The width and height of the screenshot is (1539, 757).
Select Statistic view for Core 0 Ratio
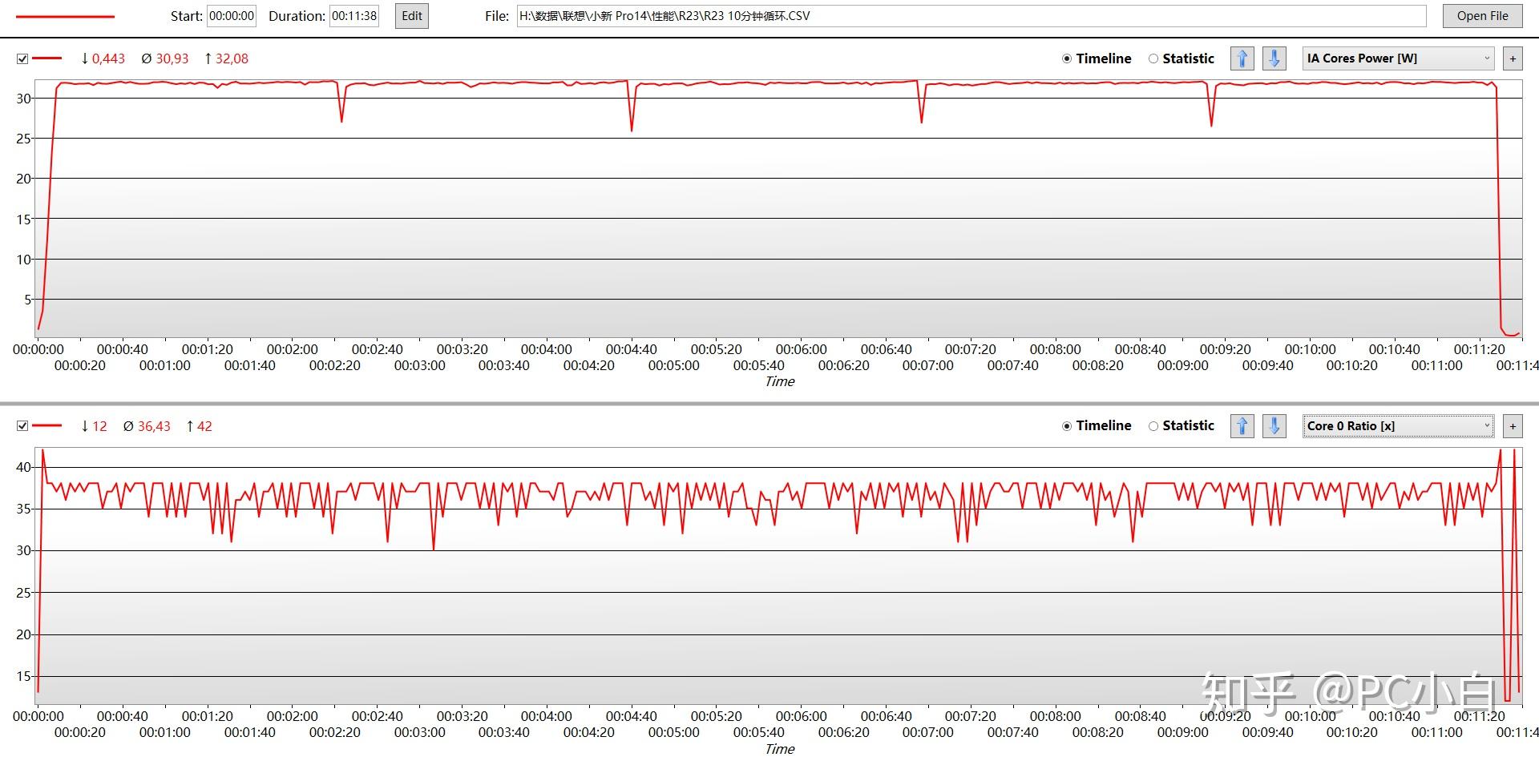(x=1182, y=425)
